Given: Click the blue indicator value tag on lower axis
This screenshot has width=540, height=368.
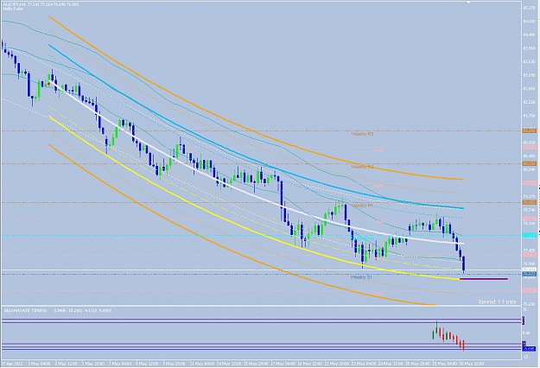Looking at the screenshot, I should click(x=529, y=349).
